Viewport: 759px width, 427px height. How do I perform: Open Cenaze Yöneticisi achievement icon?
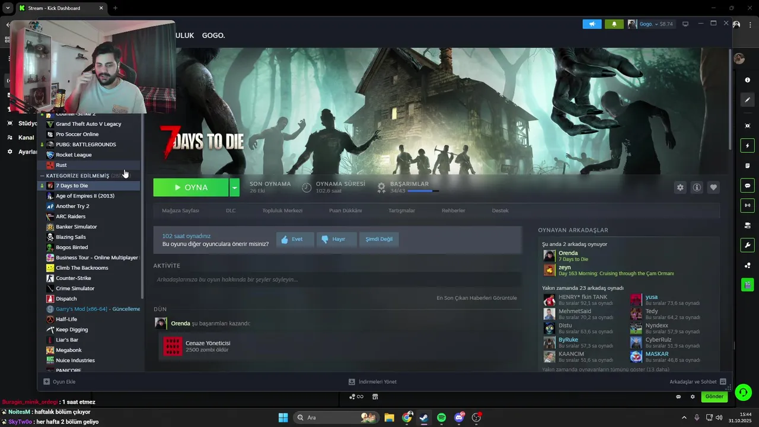click(173, 346)
